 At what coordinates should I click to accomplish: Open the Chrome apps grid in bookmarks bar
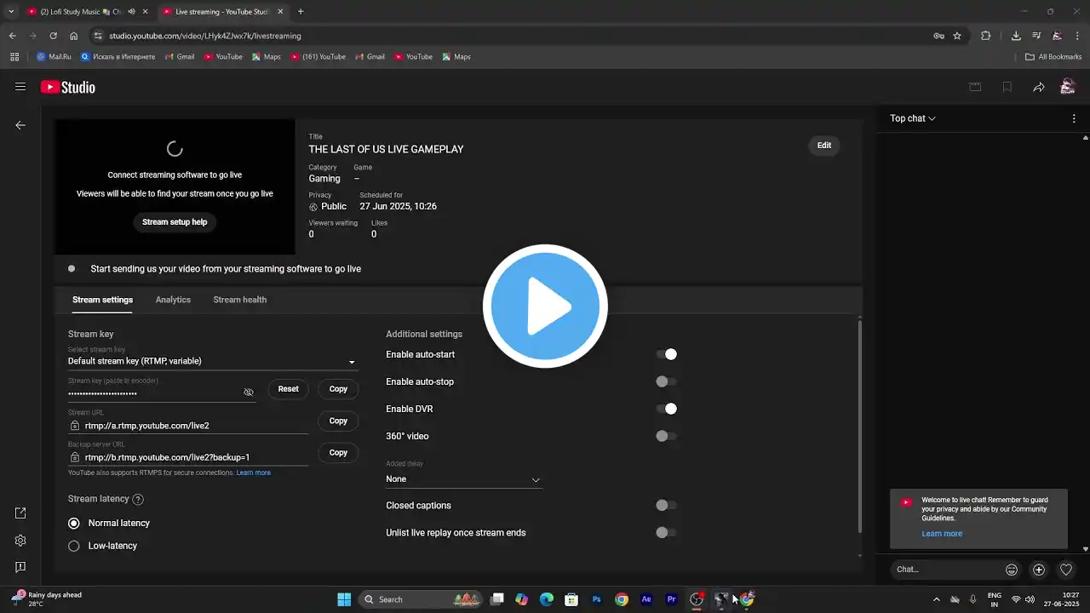coord(14,57)
